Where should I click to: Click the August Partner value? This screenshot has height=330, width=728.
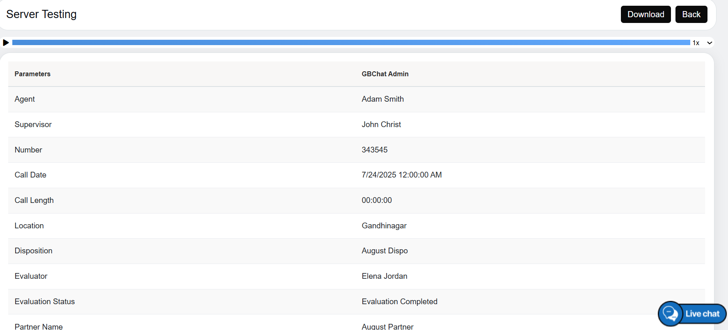[387, 326]
